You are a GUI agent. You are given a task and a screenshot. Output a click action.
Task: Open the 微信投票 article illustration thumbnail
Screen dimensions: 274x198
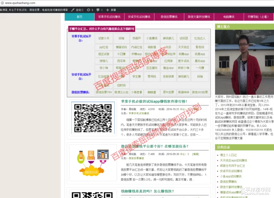[x=91, y=161]
